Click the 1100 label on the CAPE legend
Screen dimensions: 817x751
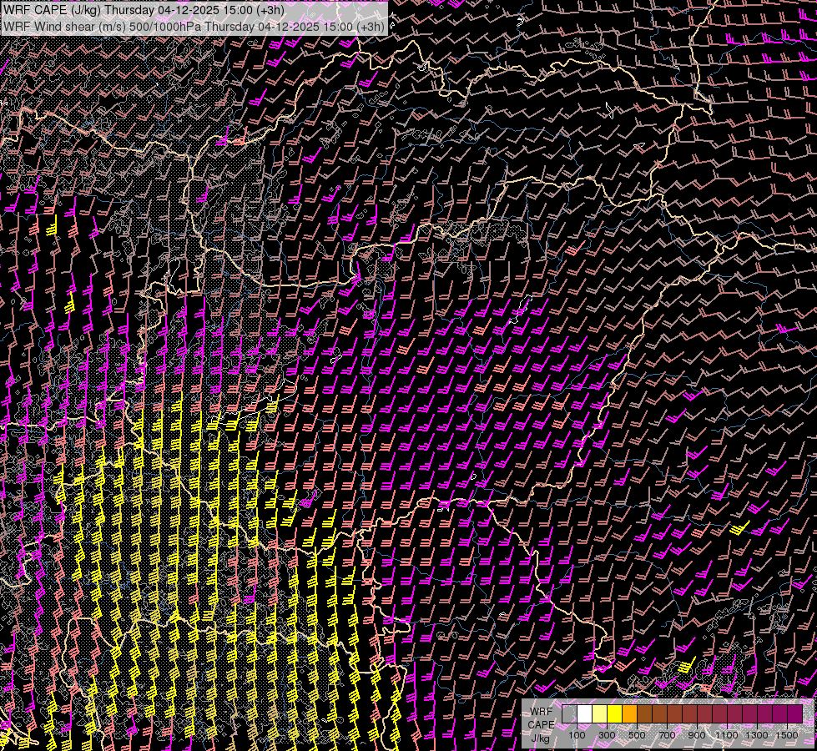click(x=727, y=735)
